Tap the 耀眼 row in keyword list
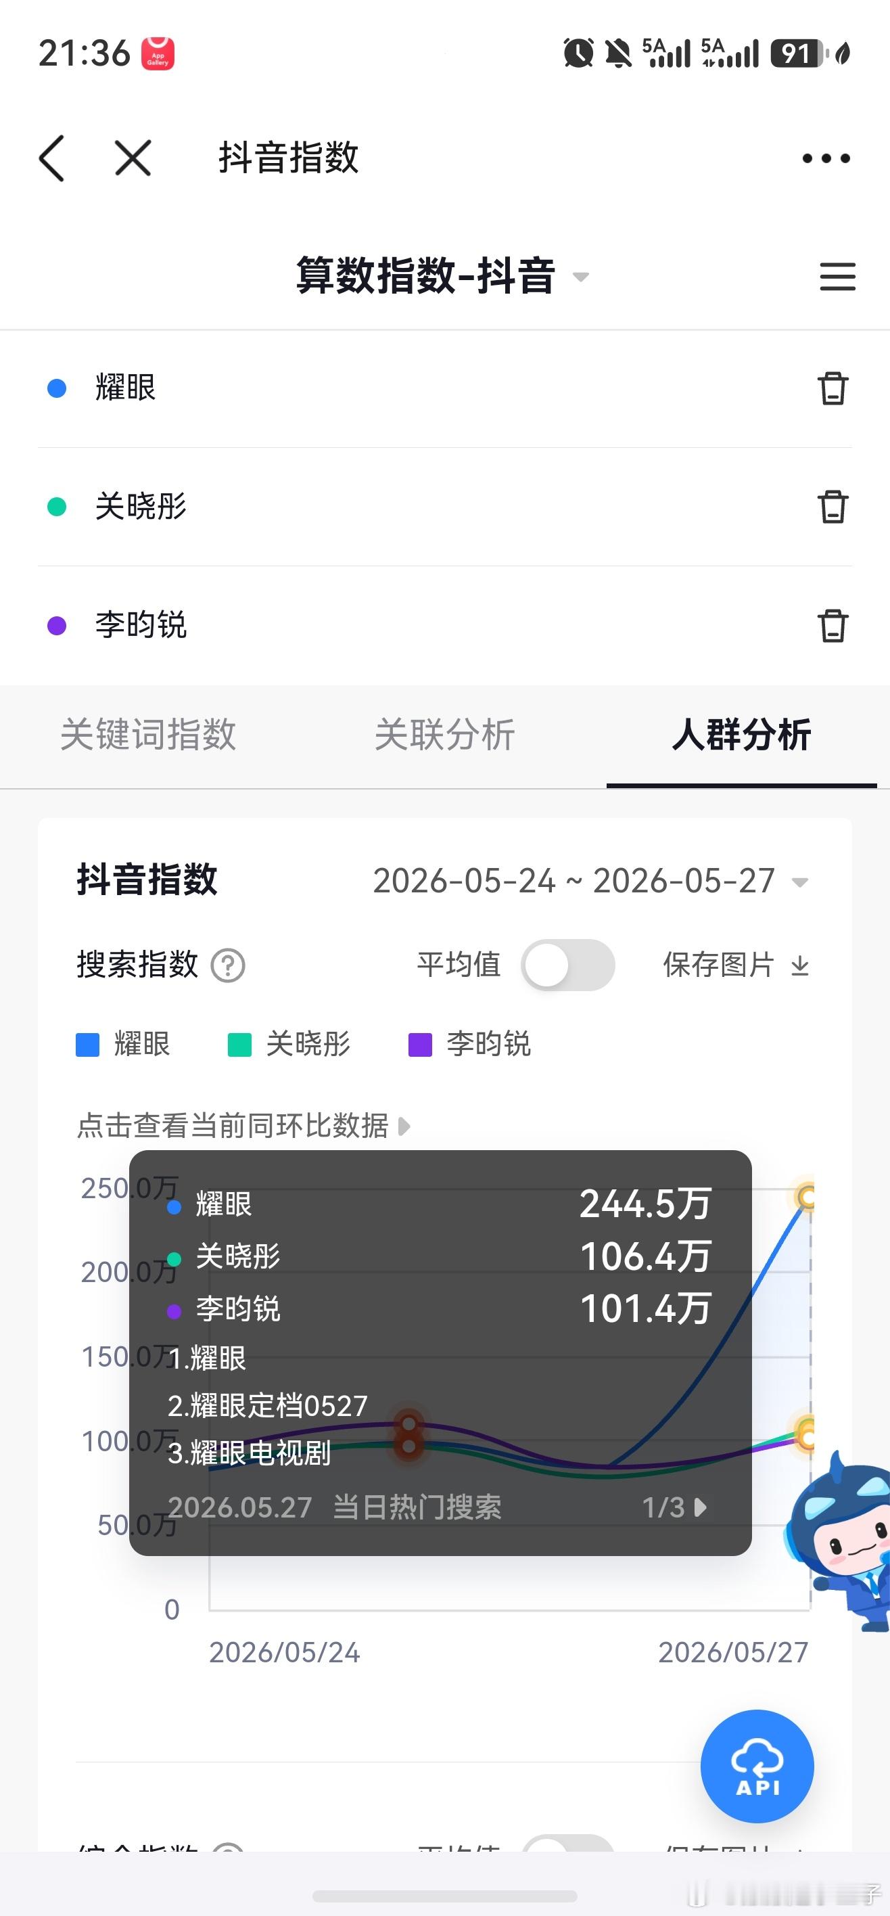This screenshot has height=1916, width=890. 444,388
